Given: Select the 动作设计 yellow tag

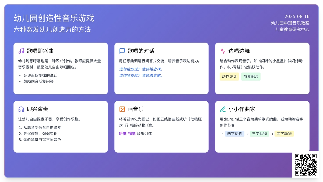Looking at the screenshot, I should coord(229,77).
